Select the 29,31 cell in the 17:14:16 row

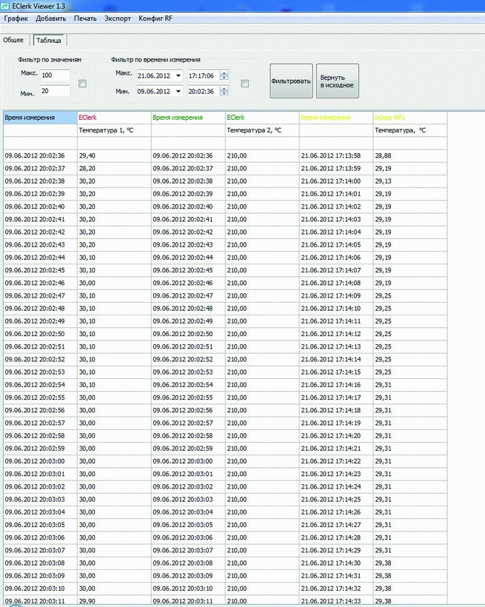[x=410, y=385]
